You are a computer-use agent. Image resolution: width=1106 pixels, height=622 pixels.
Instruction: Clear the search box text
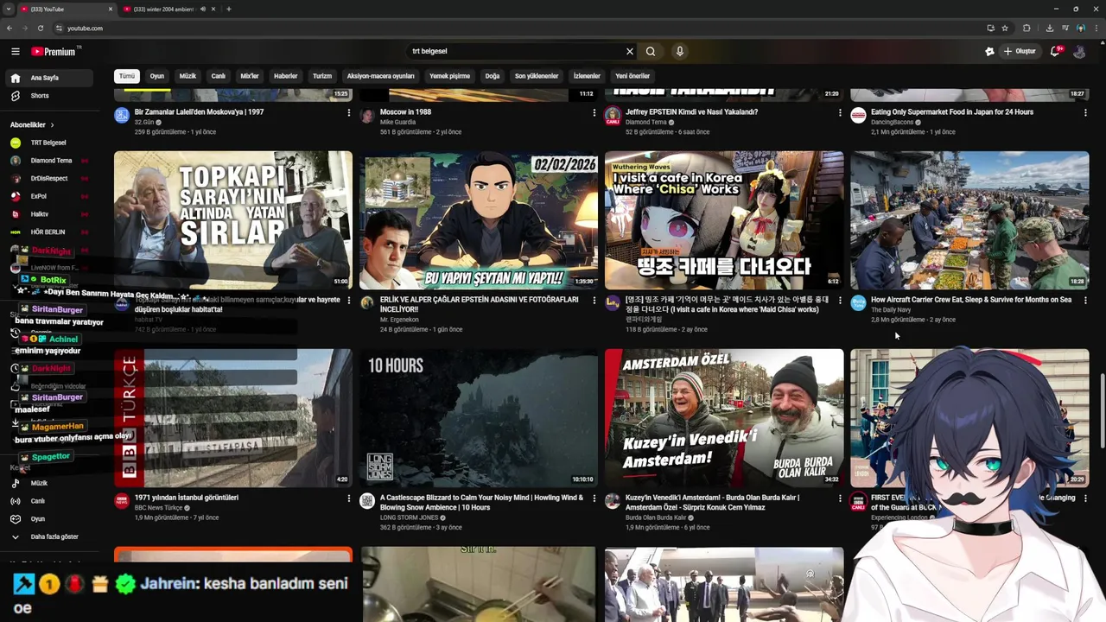click(x=630, y=51)
